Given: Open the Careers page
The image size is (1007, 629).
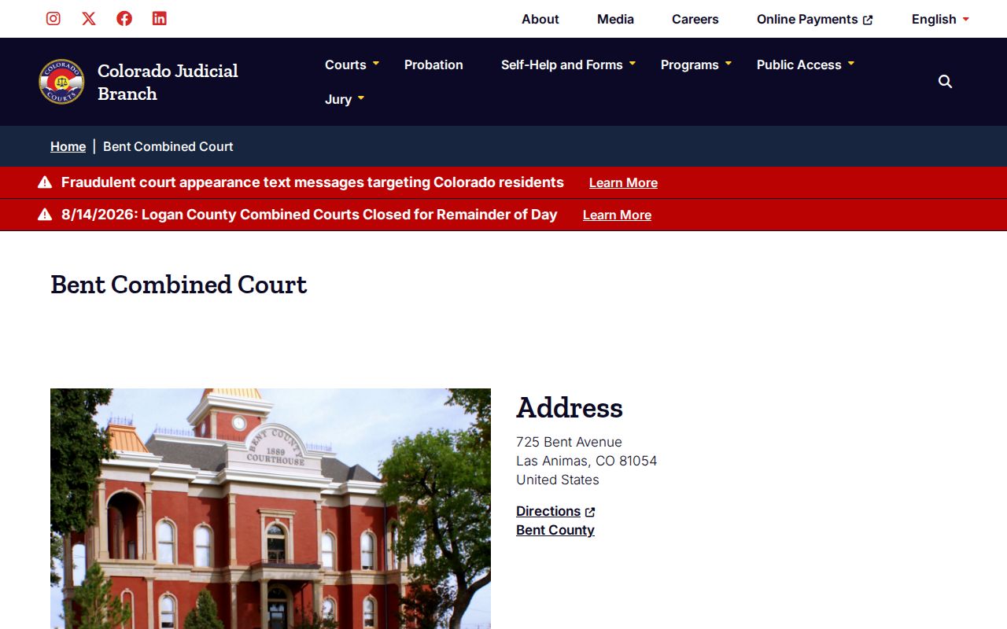Looking at the screenshot, I should [695, 19].
